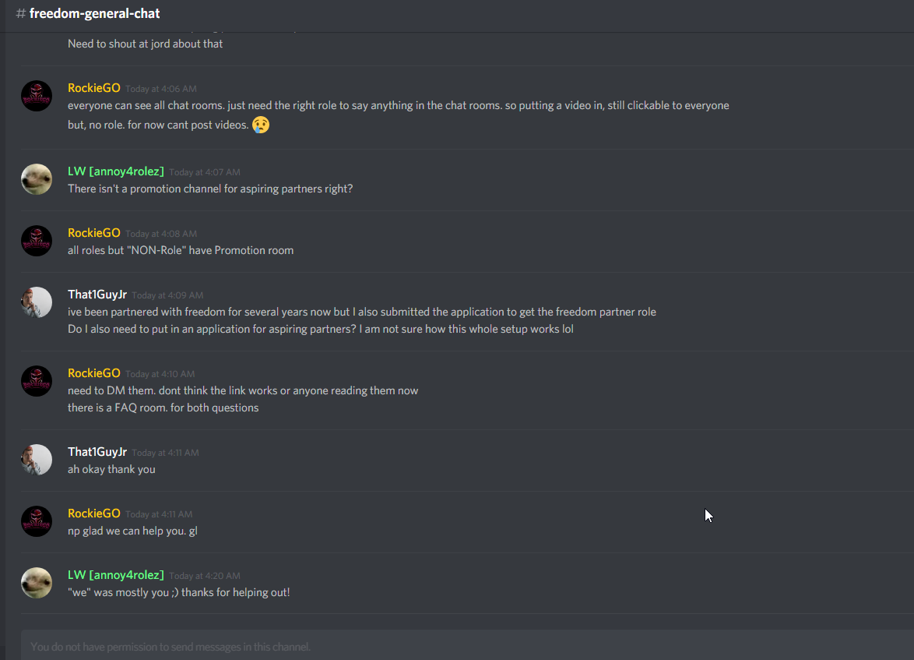Click LW's avatar on the 4:20 AM message
The width and height of the screenshot is (914, 660).
[37, 583]
